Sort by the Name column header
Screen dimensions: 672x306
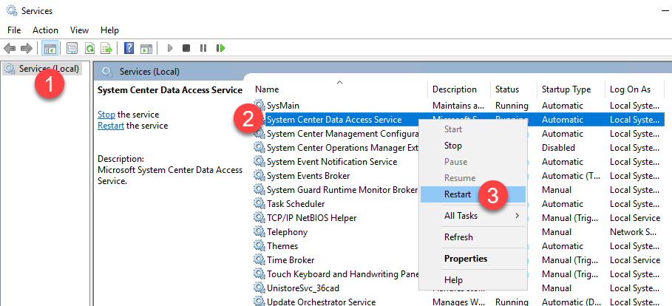[x=339, y=89]
